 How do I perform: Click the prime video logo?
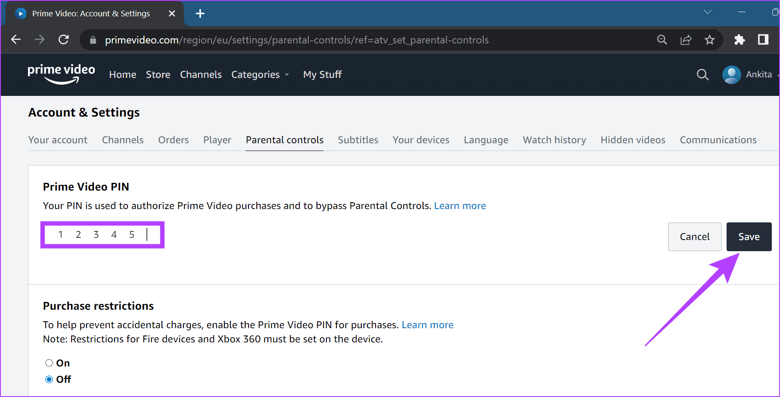(x=61, y=74)
